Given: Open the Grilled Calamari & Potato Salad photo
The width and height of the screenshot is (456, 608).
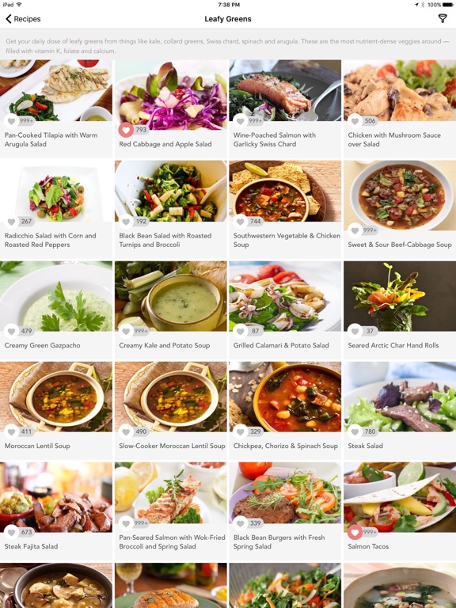Looking at the screenshot, I should [285, 296].
